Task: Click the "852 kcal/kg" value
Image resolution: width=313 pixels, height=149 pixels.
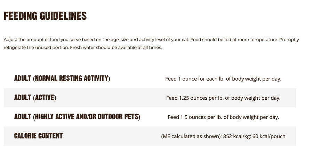Action: (x=236, y=136)
